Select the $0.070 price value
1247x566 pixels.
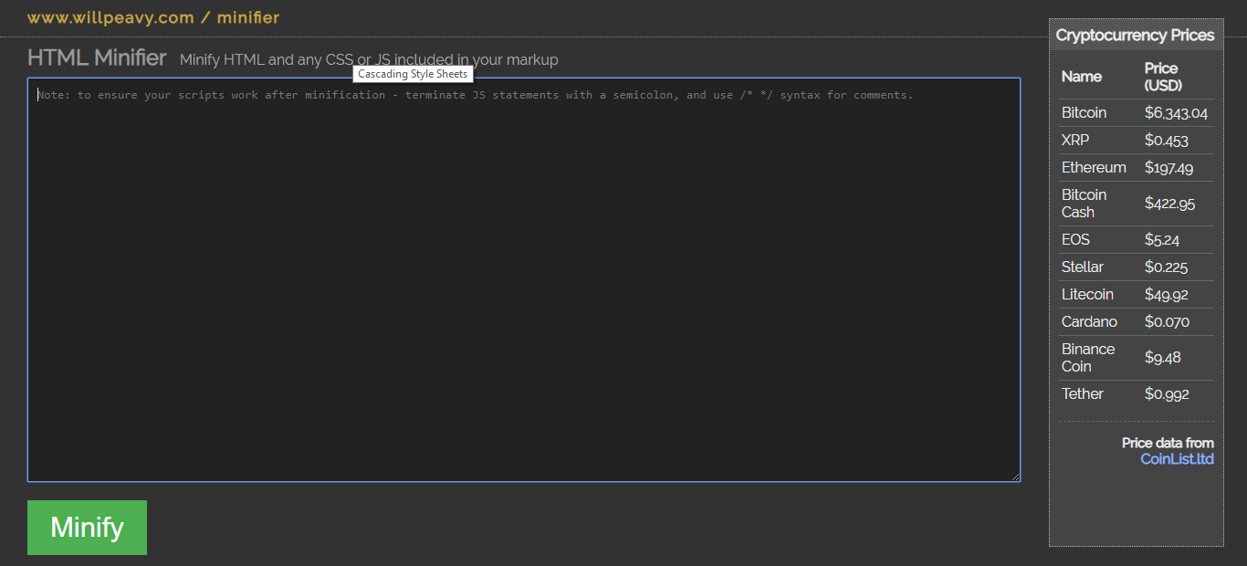tap(1167, 322)
